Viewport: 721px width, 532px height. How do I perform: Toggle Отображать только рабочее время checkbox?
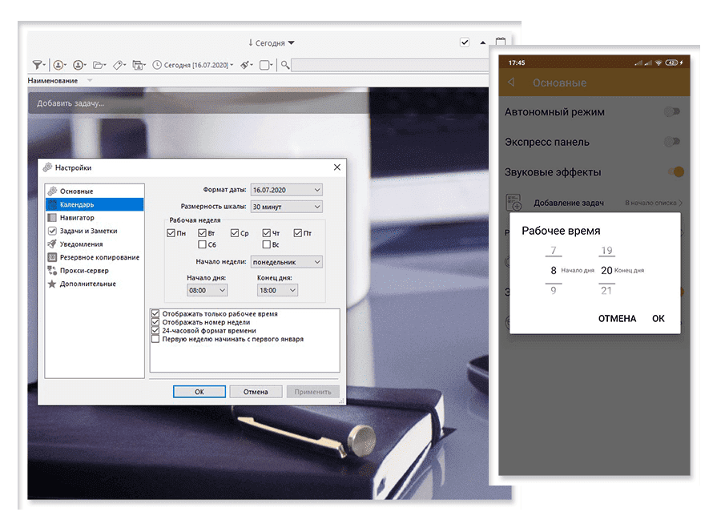click(155, 313)
